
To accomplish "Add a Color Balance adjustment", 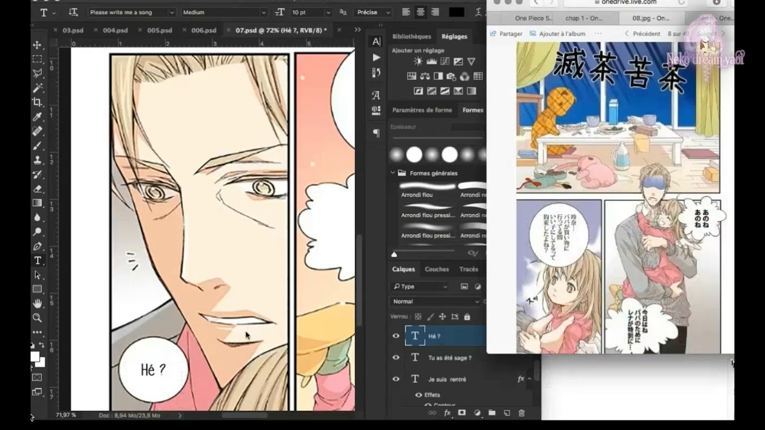I will [x=425, y=76].
